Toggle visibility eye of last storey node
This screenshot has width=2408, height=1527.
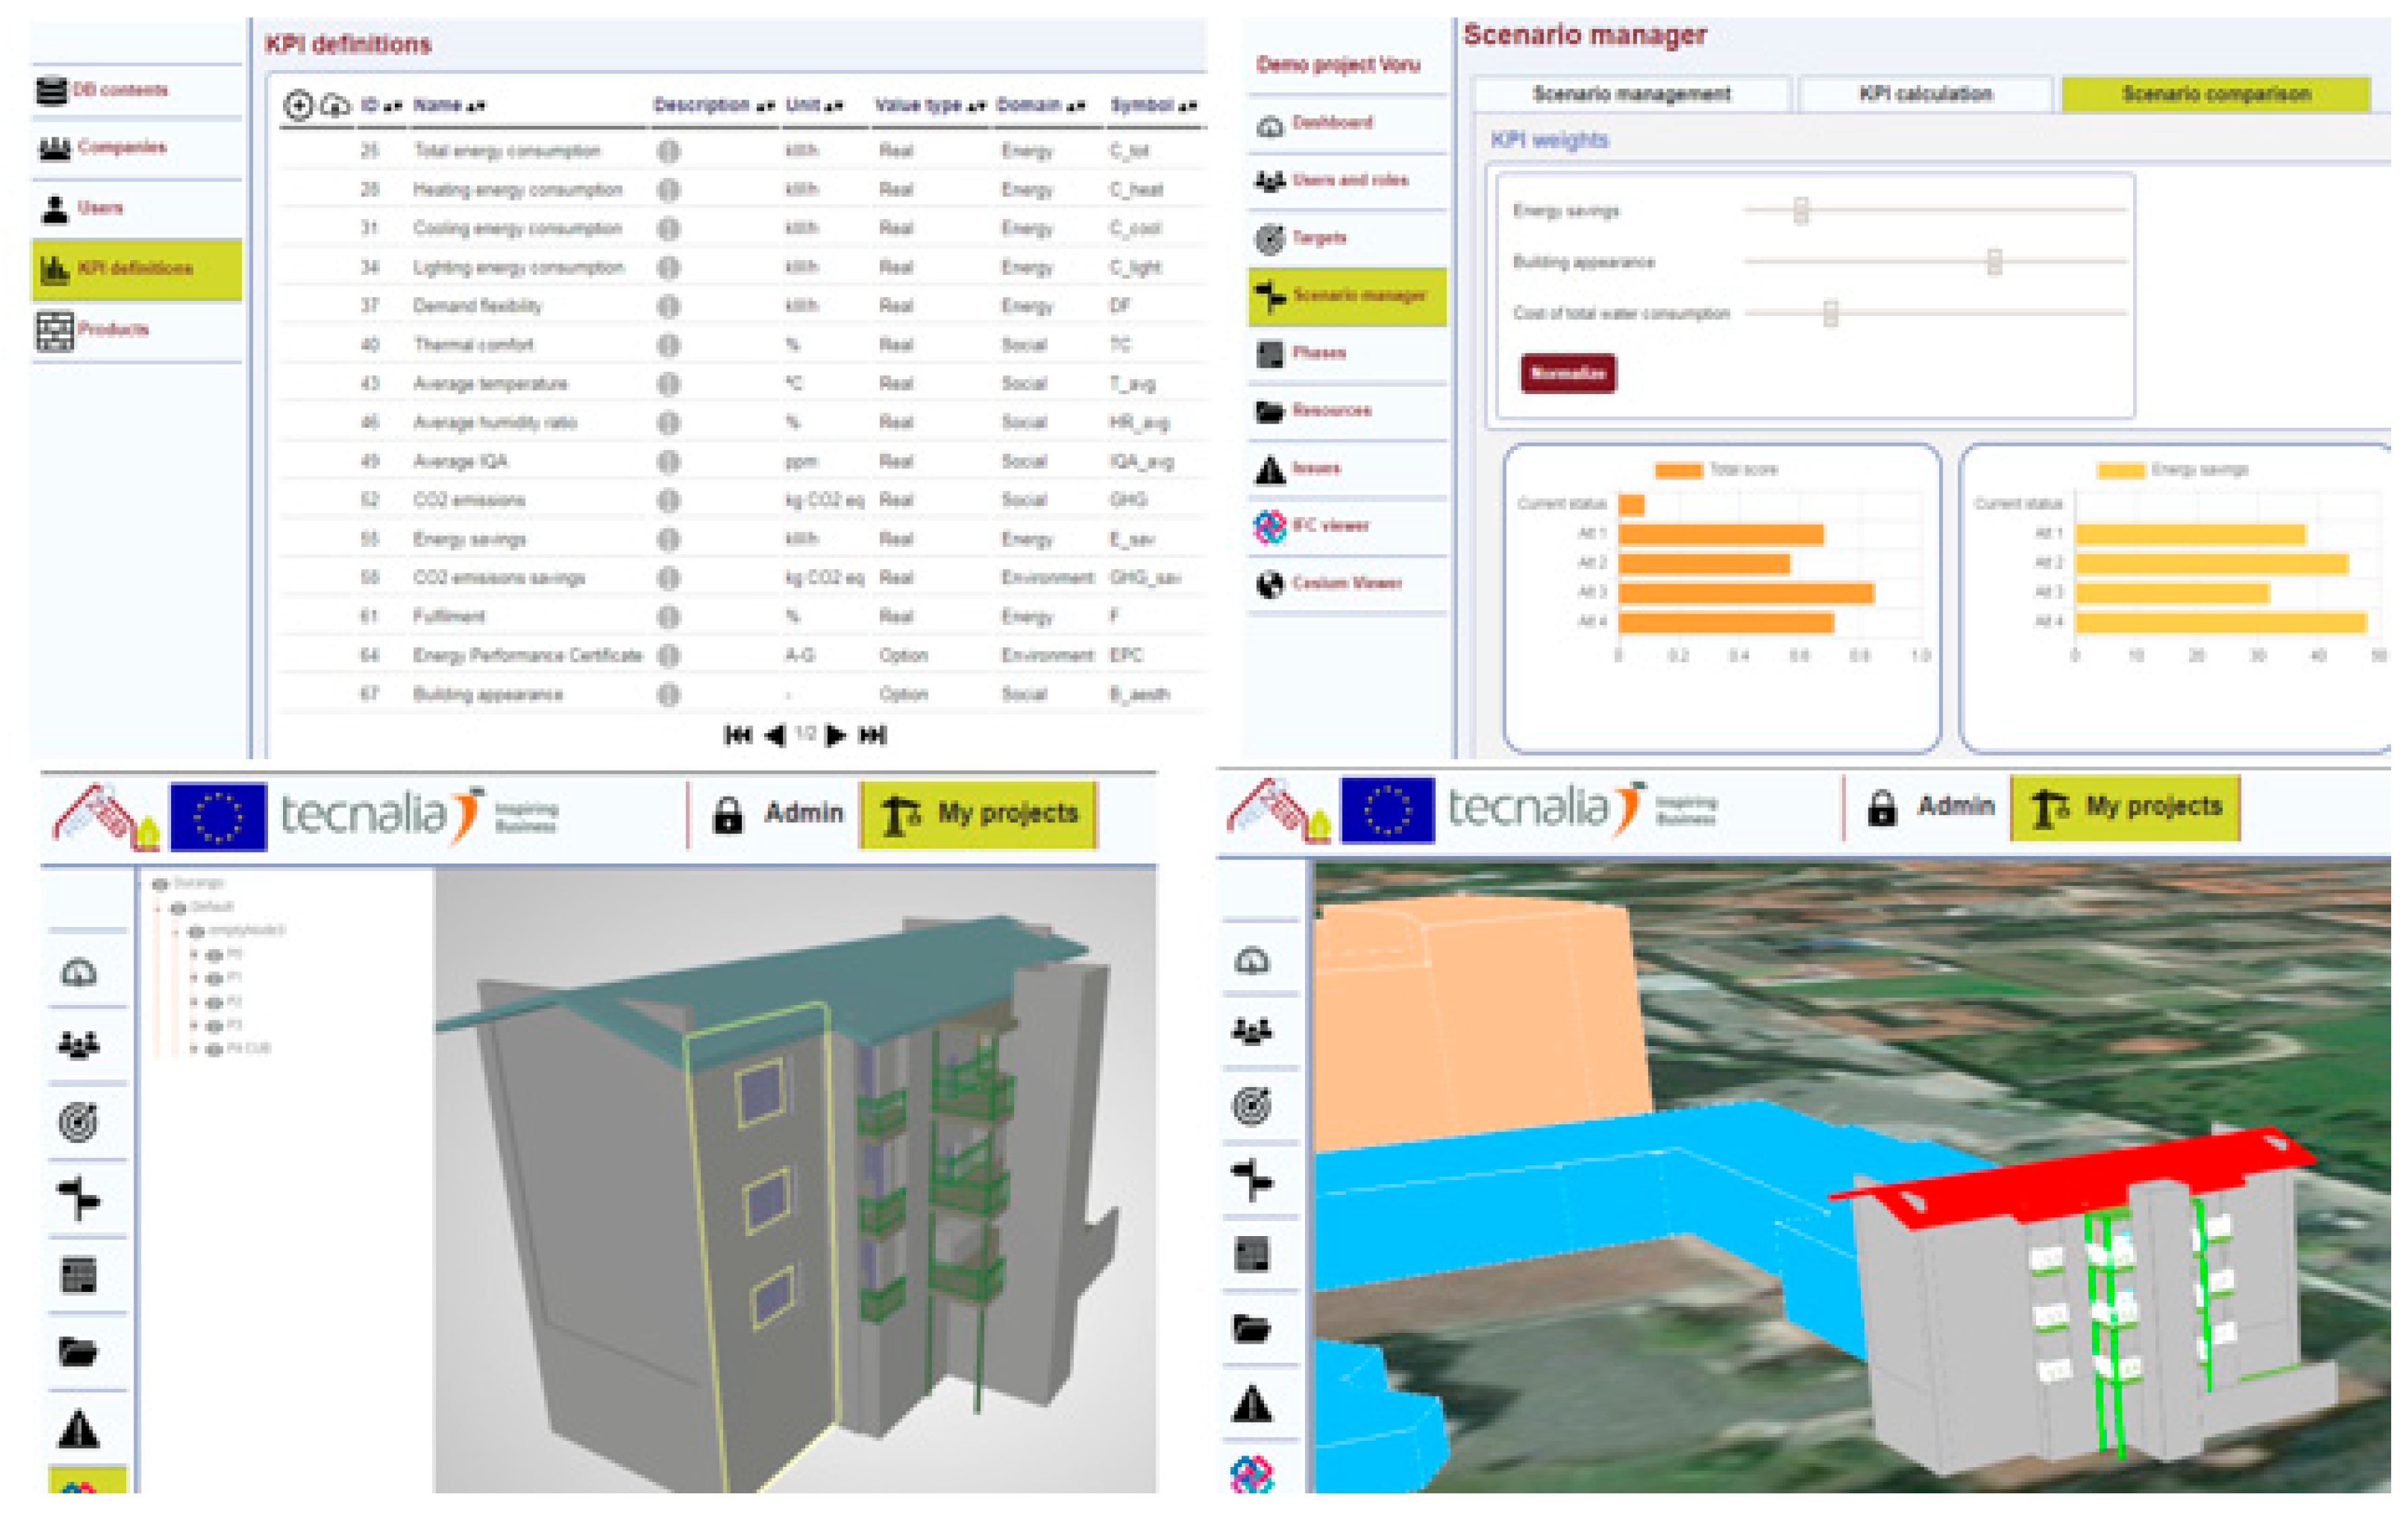point(213,1049)
